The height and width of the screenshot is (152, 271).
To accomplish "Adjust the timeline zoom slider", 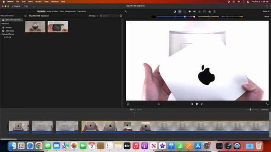I will click(x=252, y=110).
